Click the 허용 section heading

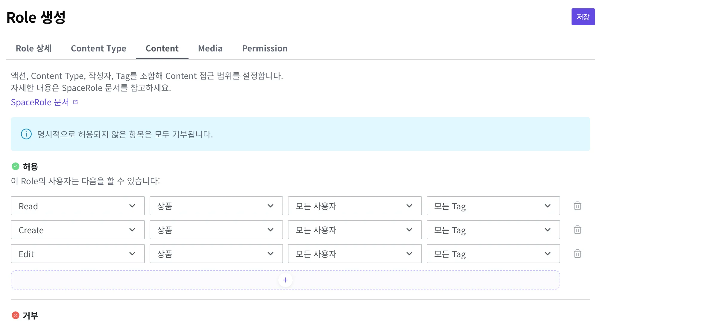pyautogui.click(x=31, y=166)
